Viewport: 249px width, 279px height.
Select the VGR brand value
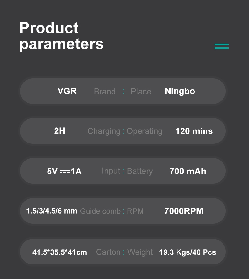tap(67, 91)
